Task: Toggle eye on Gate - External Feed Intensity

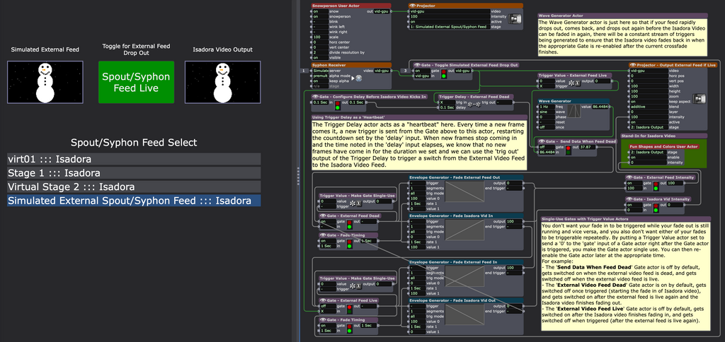Action: click(629, 177)
